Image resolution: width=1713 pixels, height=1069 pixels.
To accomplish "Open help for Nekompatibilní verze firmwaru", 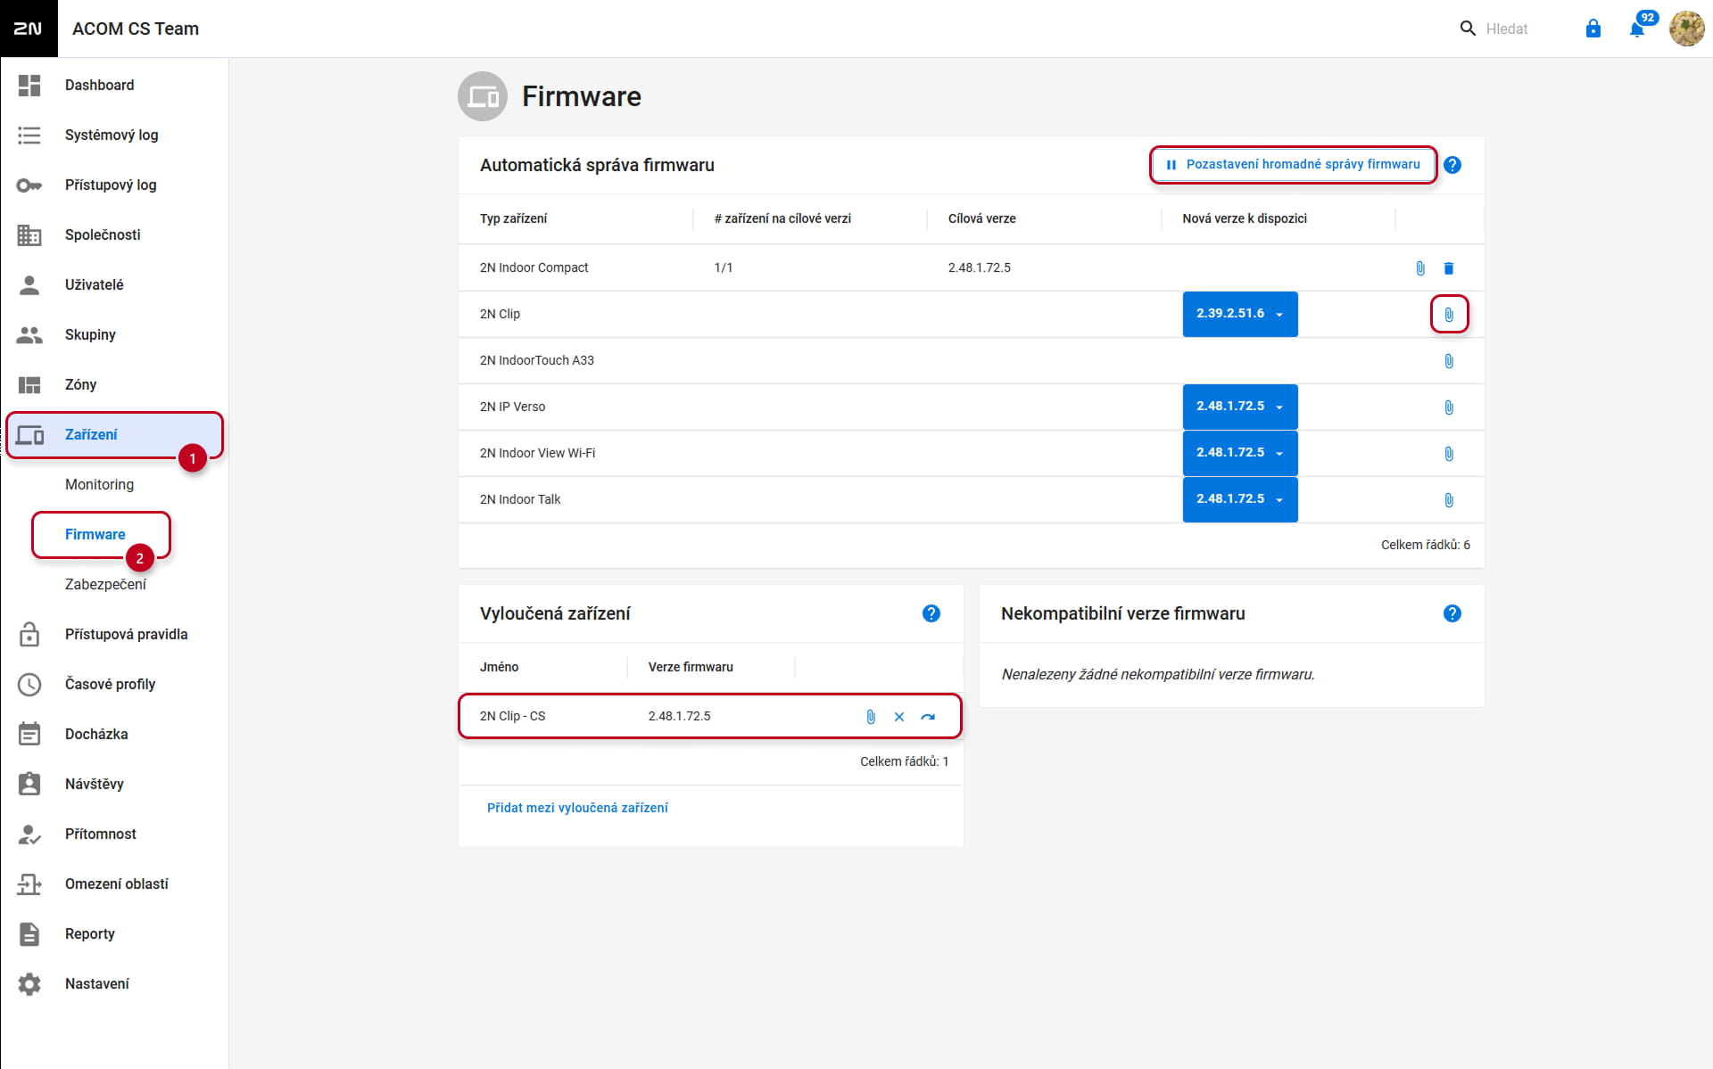I will coord(1452,613).
